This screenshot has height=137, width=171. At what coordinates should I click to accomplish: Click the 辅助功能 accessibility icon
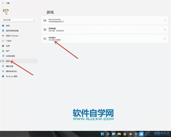[3, 66]
